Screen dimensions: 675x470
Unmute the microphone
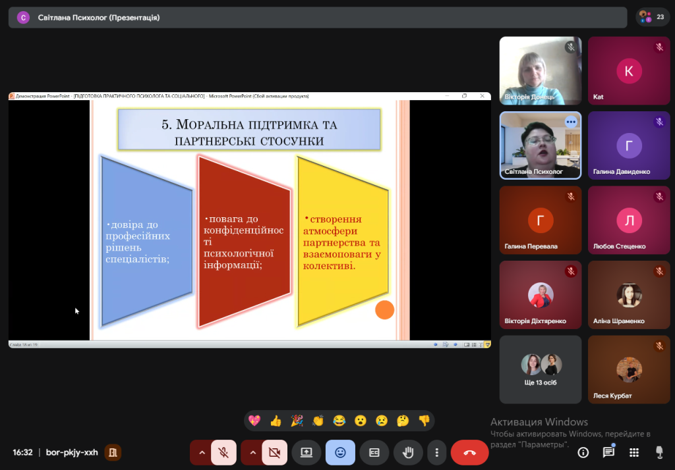point(224,452)
